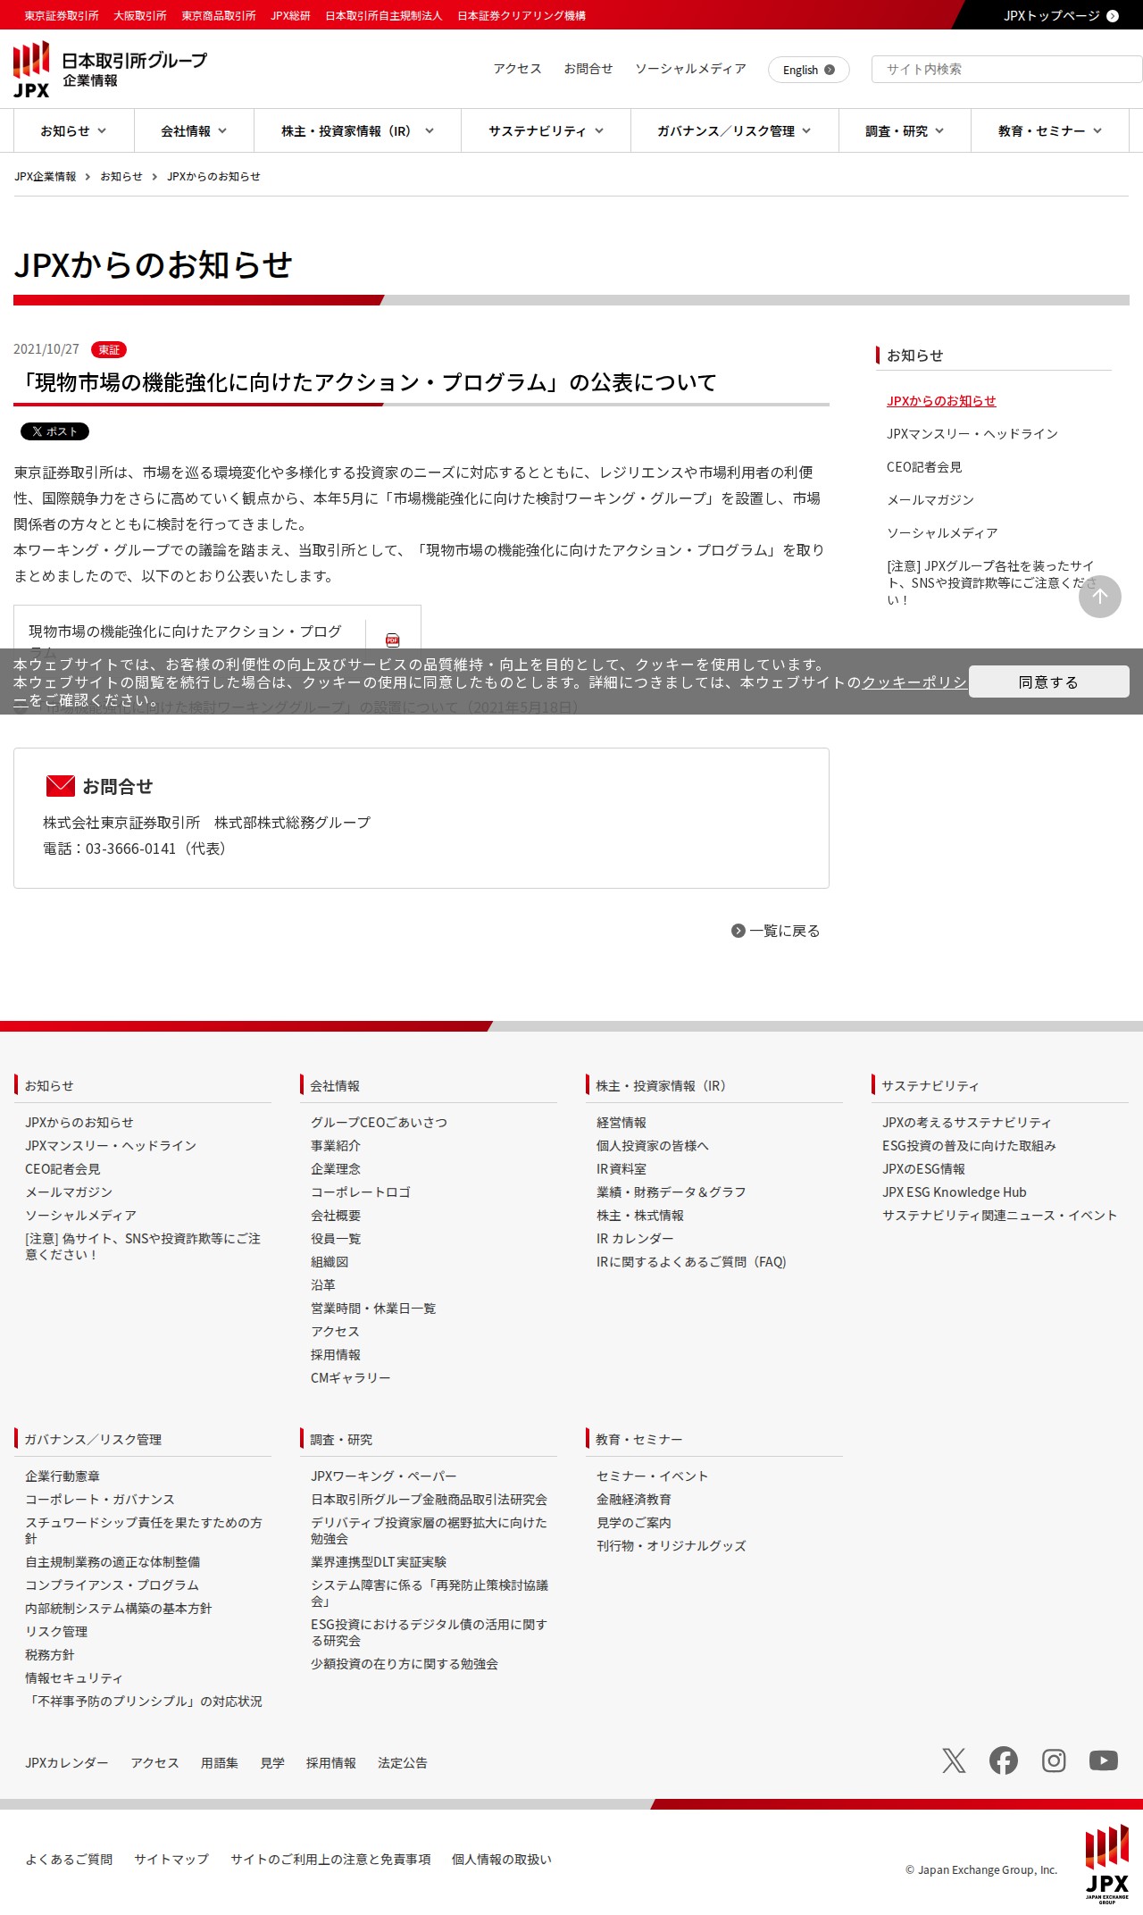Select JPXからのお知らせ in the sidebar

[x=941, y=401]
